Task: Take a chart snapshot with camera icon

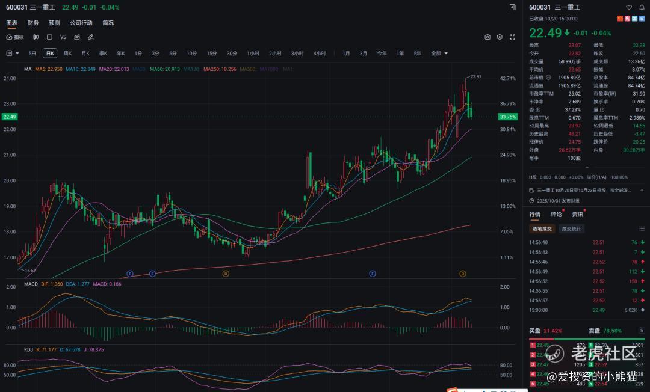Action: [x=487, y=37]
